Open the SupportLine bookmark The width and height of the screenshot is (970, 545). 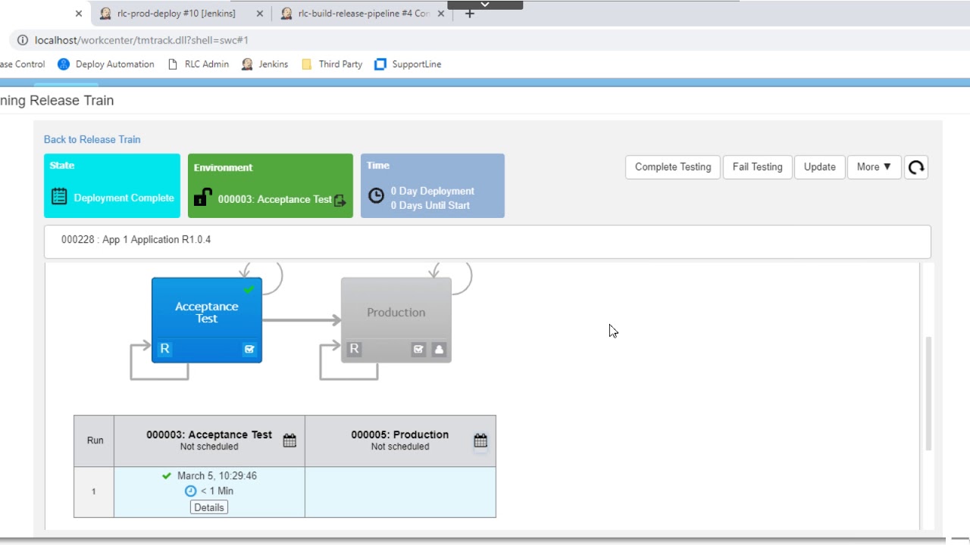pos(408,64)
